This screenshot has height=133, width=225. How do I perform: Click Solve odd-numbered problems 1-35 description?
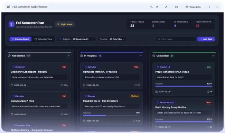tap(111, 78)
